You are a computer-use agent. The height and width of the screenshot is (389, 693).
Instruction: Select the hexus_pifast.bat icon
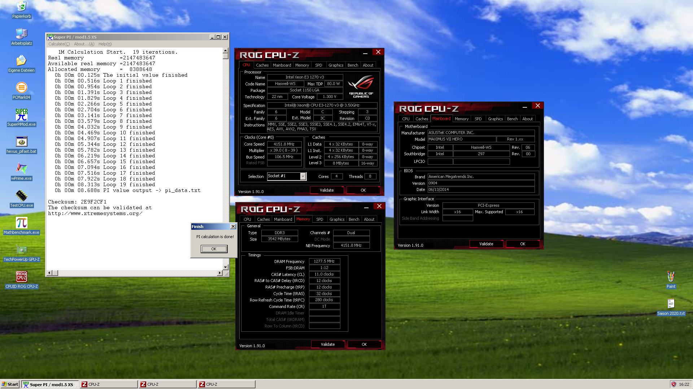tap(21, 145)
